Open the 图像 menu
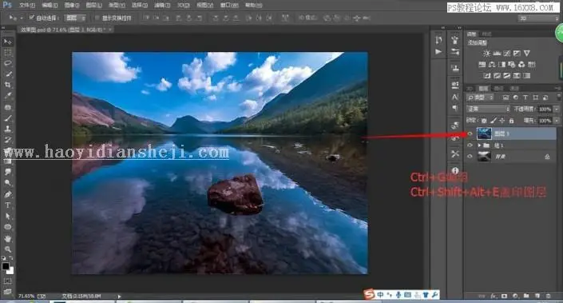The image size is (563, 303). point(72,5)
